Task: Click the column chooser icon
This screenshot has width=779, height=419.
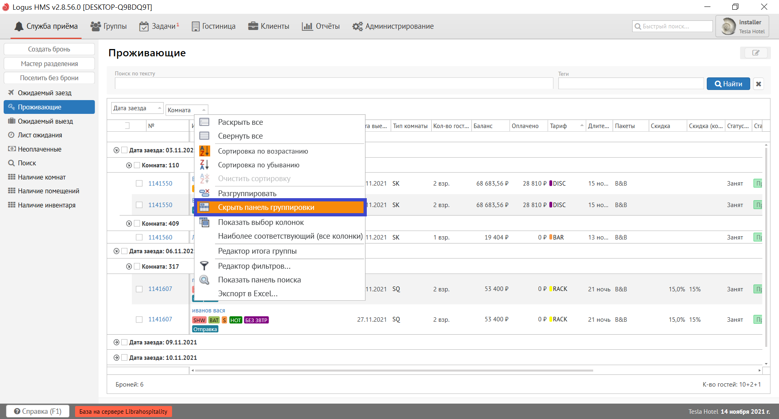Action: click(204, 222)
